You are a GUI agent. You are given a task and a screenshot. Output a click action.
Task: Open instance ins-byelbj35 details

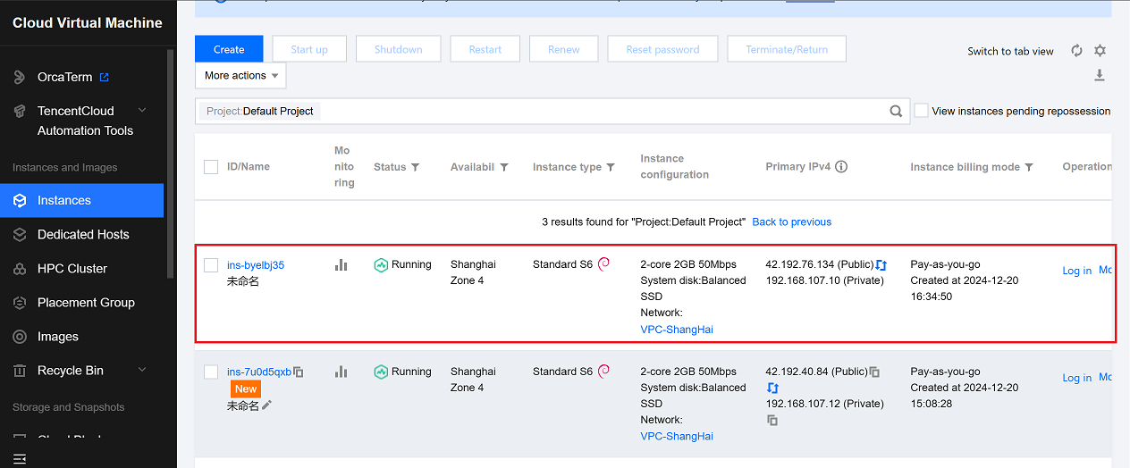(x=256, y=265)
